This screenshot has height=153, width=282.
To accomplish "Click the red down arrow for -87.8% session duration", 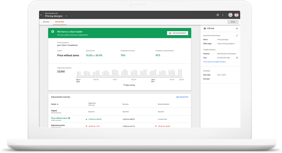I will point(156,126).
